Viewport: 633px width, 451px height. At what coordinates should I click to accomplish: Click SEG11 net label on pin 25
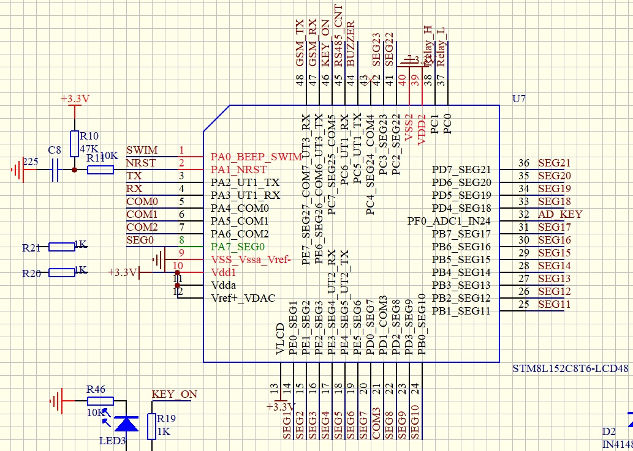tap(555, 304)
